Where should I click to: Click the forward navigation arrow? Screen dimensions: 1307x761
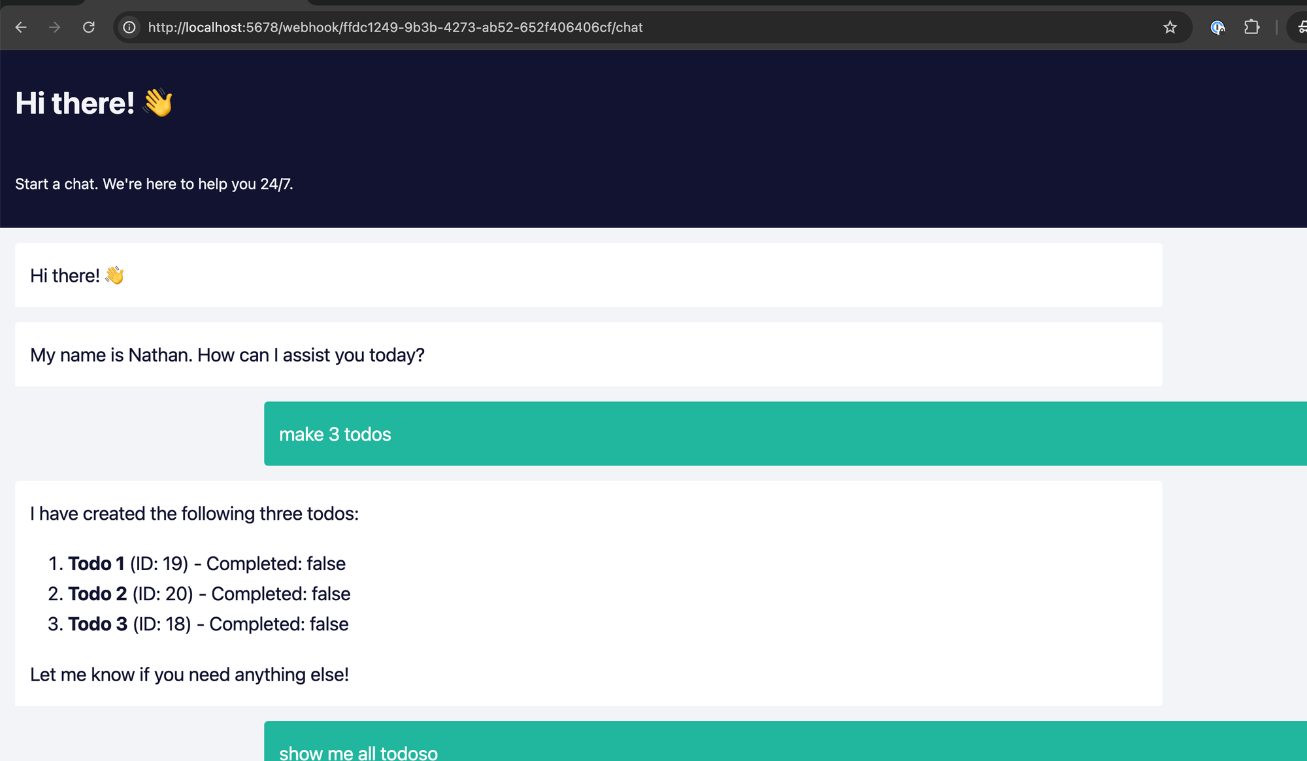coord(55,27)
